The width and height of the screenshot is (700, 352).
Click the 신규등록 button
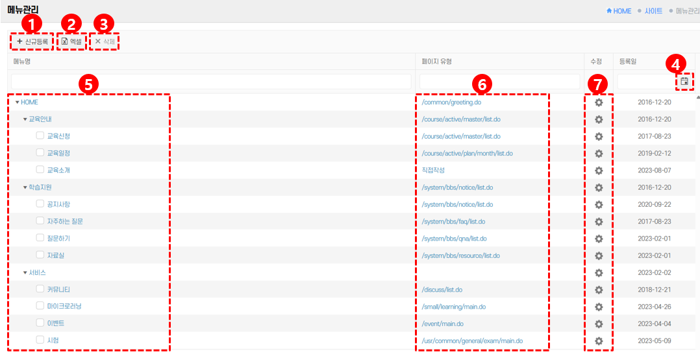[x=32, y=41]
